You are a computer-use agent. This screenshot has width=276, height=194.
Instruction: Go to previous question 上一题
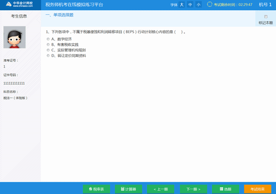click(x=160, y=189)
